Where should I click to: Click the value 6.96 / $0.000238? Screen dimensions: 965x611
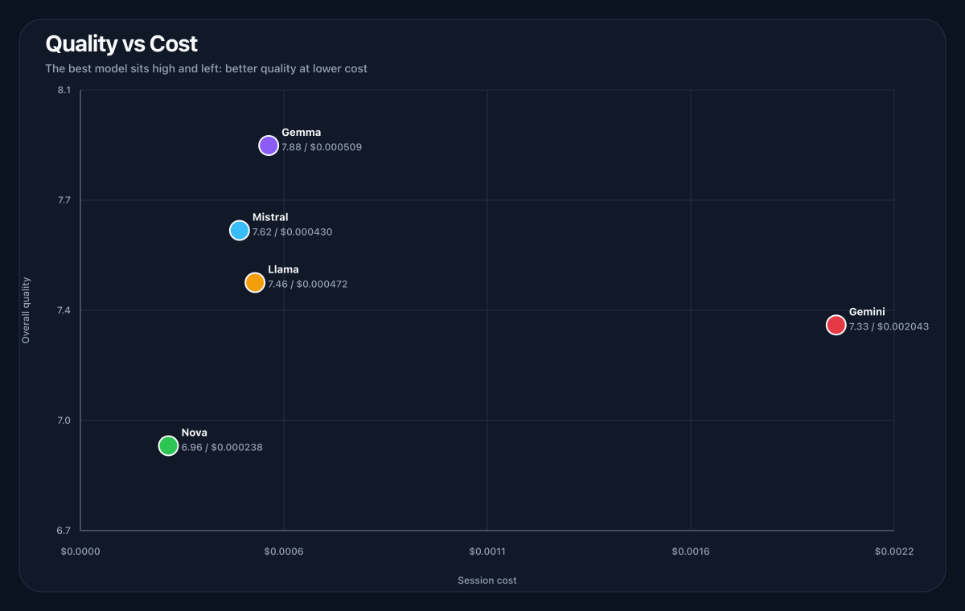[x=222, y=447]
